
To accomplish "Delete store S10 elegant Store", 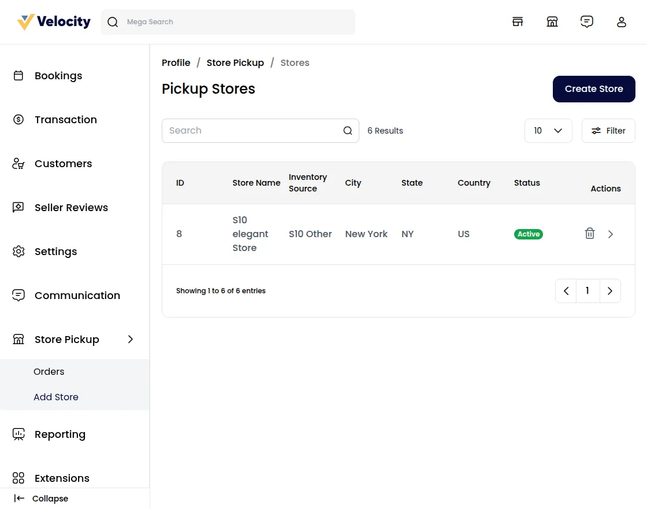I will [x=590, y=234].
